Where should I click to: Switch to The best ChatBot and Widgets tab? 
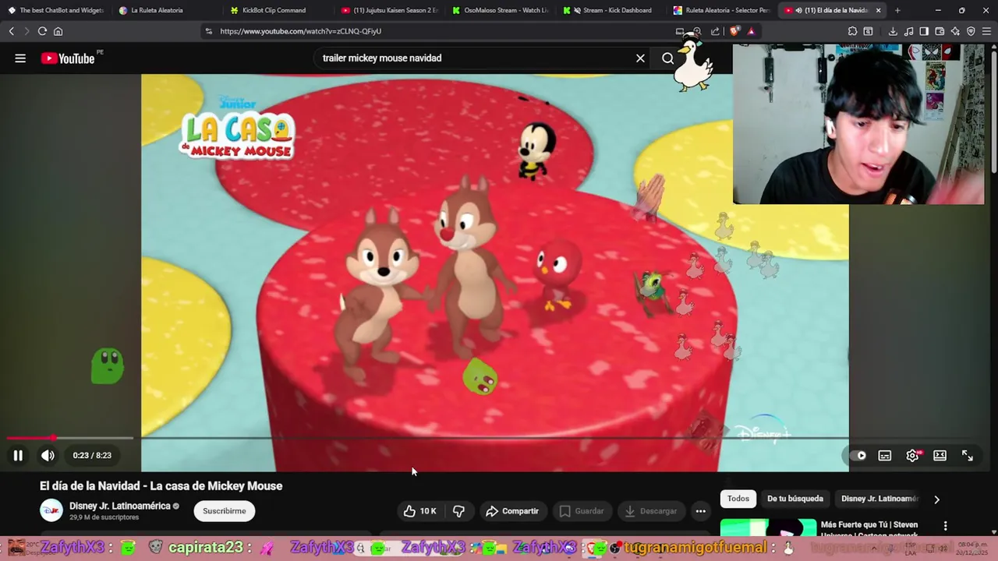[x=55, y=10]
